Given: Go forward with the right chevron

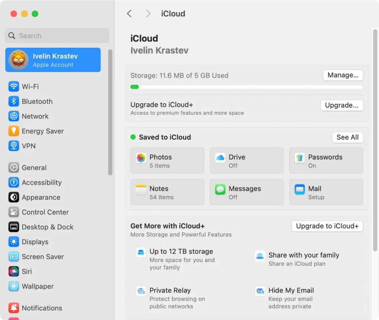Looking at the screenshot, I should [148, 14].
